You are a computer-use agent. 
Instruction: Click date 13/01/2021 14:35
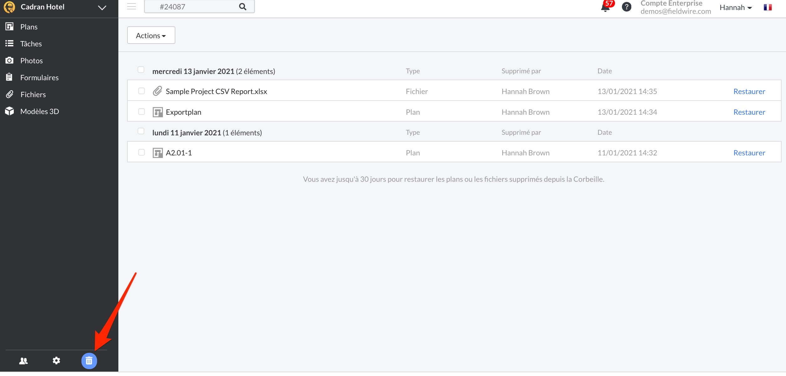(x=627, y=91)
